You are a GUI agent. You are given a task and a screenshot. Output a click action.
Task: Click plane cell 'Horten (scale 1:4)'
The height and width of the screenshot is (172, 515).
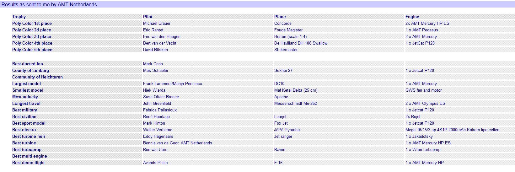point(291,36)
